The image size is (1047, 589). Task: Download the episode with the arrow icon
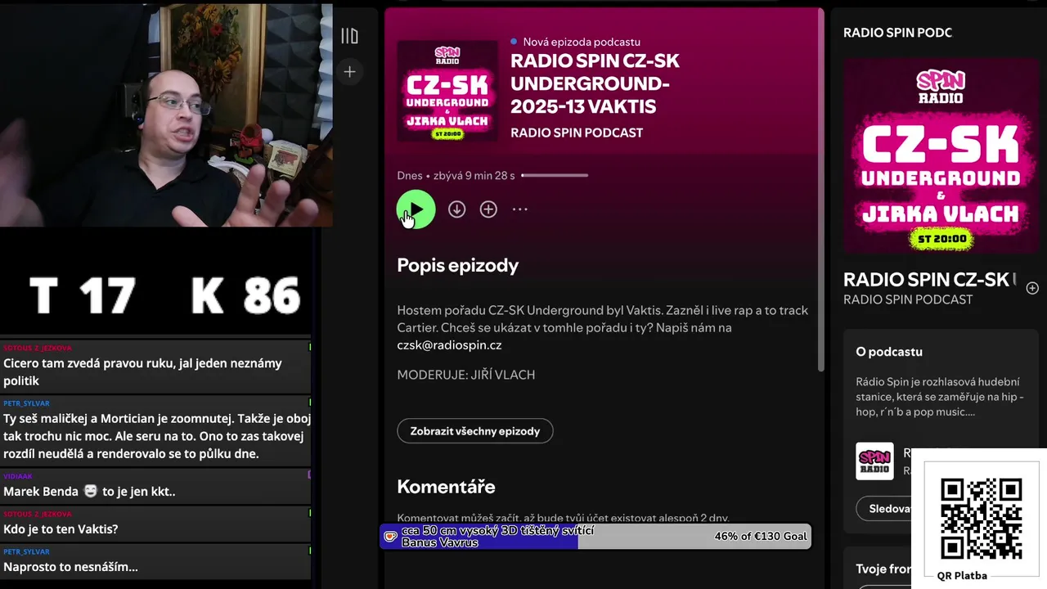pyautogui.click(x=456, y=209)
